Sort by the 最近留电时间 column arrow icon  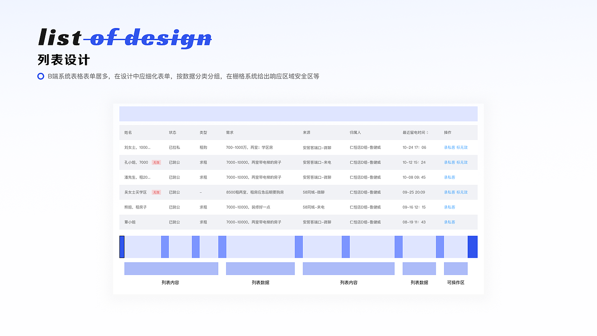[427, 133]
